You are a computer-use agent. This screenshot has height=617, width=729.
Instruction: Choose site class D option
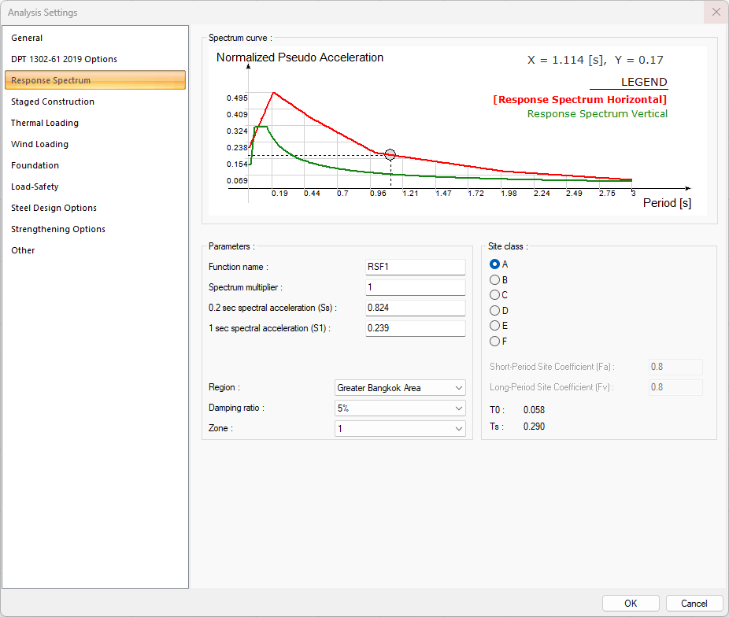pyautogui.click(x=495, y=310)
